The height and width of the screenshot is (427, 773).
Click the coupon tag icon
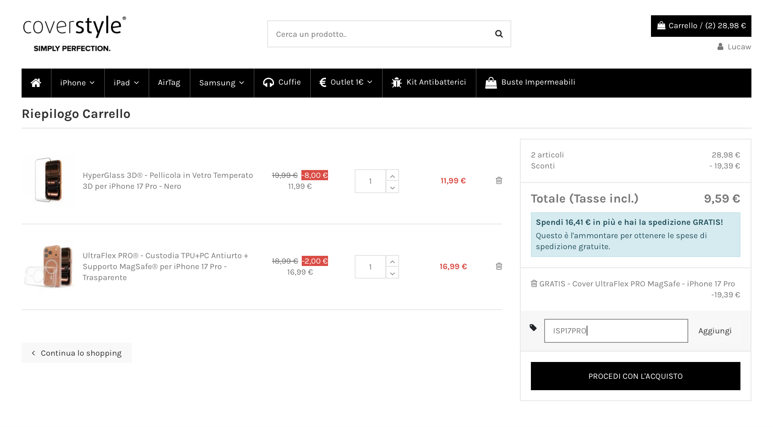(533, 327)
